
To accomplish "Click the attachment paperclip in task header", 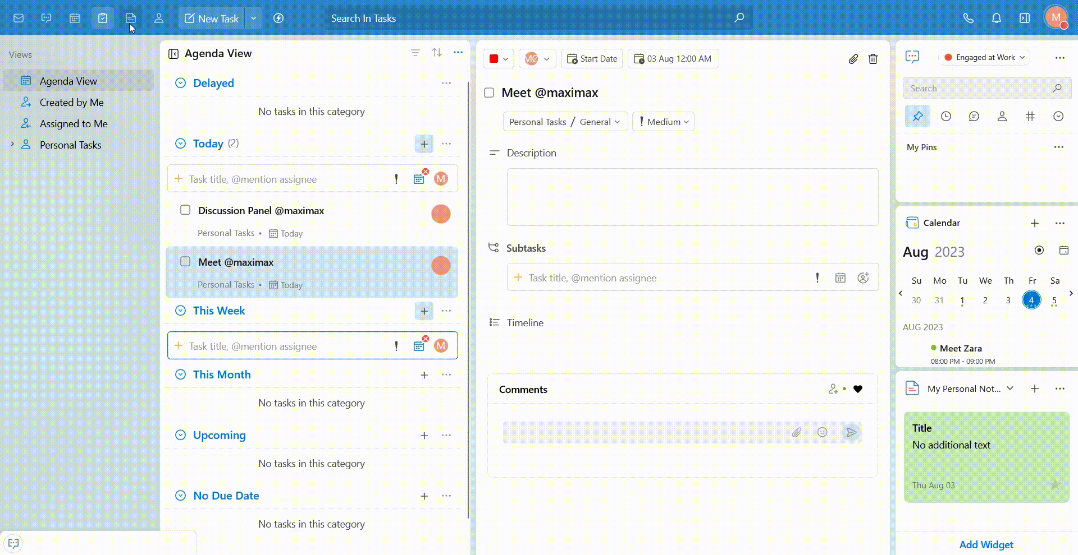I will pyautogui.click(x=853, y=59).
